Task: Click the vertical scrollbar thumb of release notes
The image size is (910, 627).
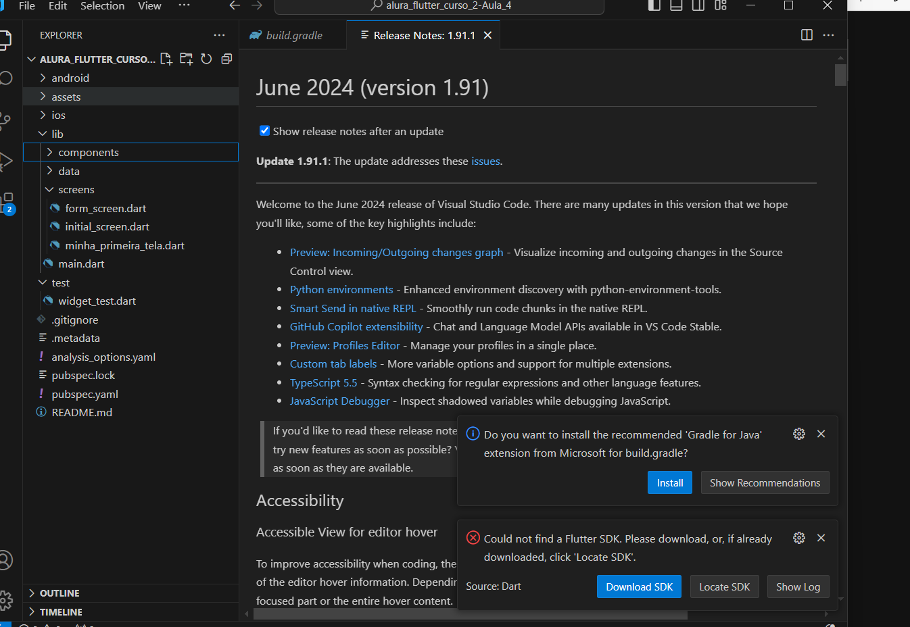Action: click(x=840, y=75)
